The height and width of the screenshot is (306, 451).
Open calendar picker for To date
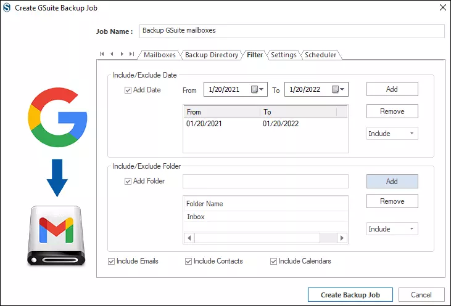pos(338,89)
